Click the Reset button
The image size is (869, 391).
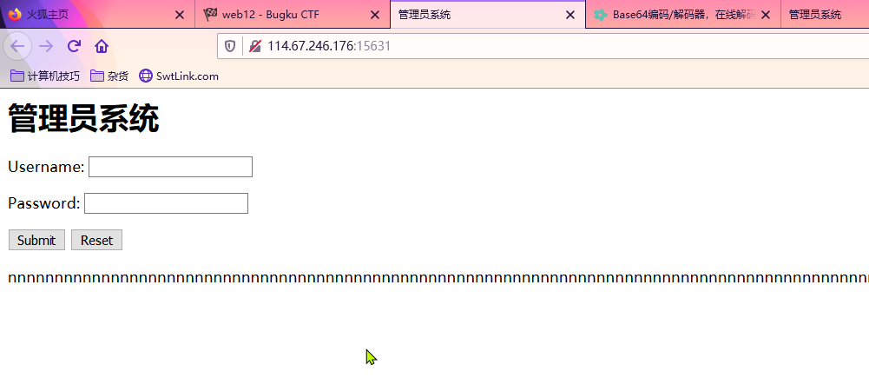click(x=96, y=240)
